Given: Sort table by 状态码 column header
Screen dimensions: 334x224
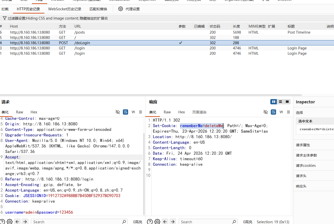Looking at the screenshot, I should point(215,26).
